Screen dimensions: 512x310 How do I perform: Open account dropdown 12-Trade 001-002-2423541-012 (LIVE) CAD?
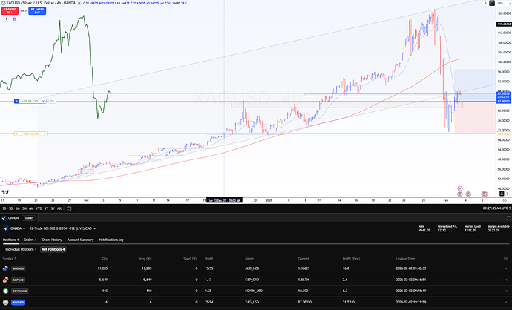(62, 228)
